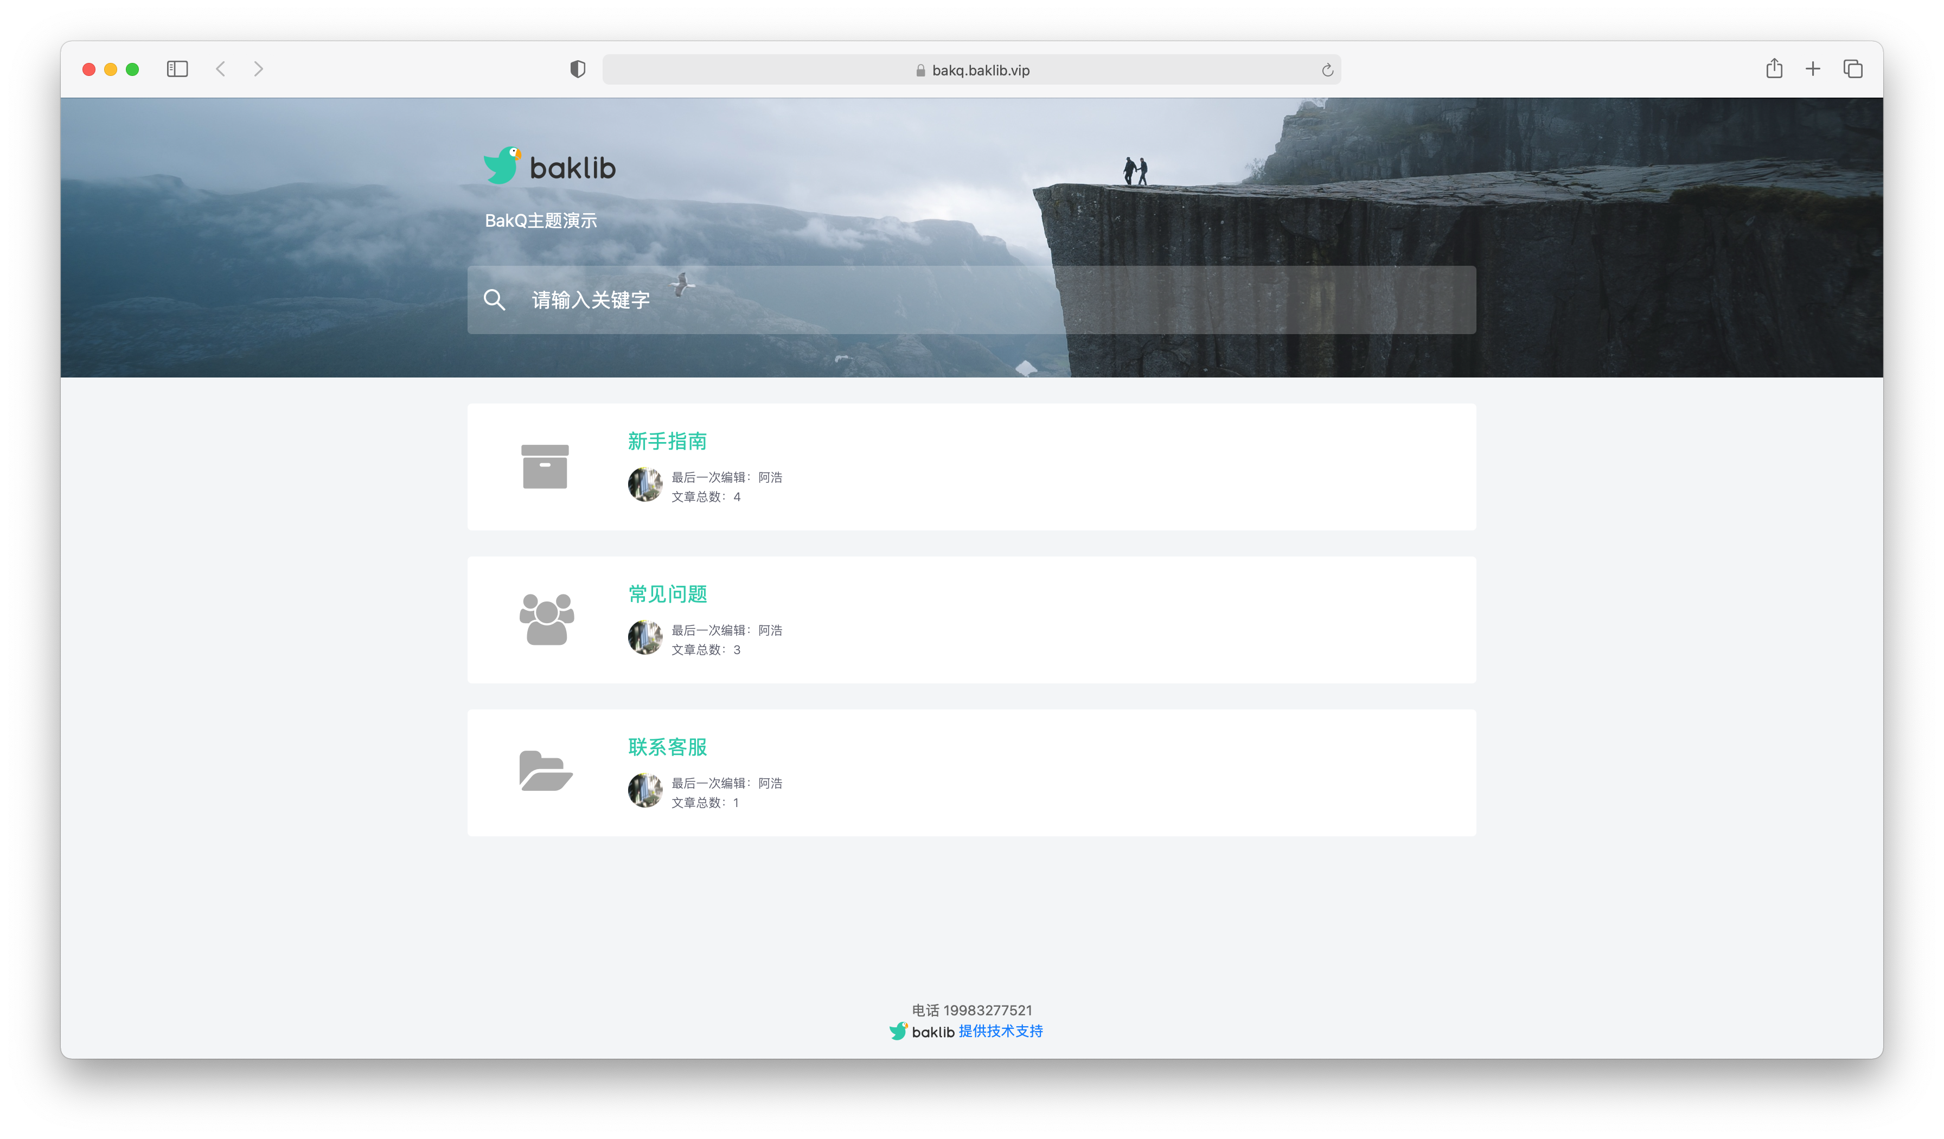1944x1139 pixels.
Task: Click the baklib bird logo in header
Action: pos(502,165)
